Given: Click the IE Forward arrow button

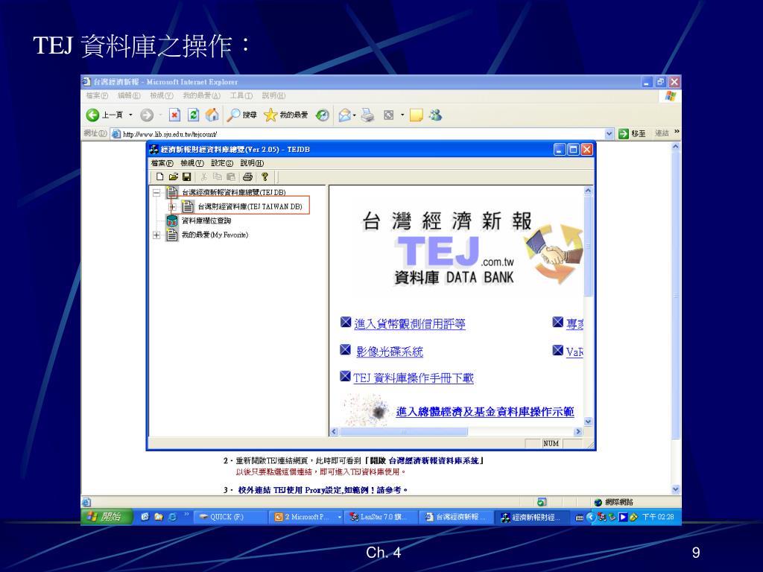Looking at the screenshot, I should (147, 115).
